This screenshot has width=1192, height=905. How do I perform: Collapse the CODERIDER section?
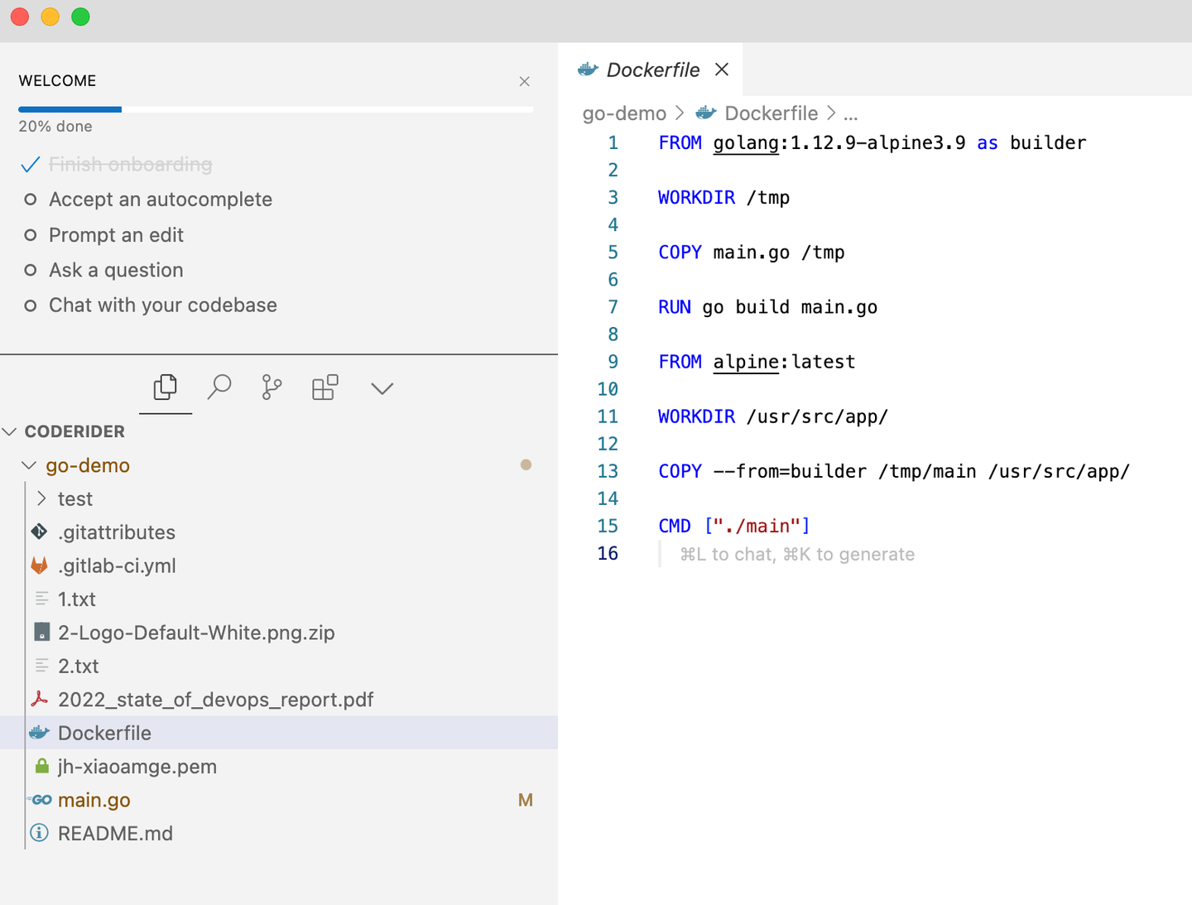pyautogui.click(x=10, y=431)
